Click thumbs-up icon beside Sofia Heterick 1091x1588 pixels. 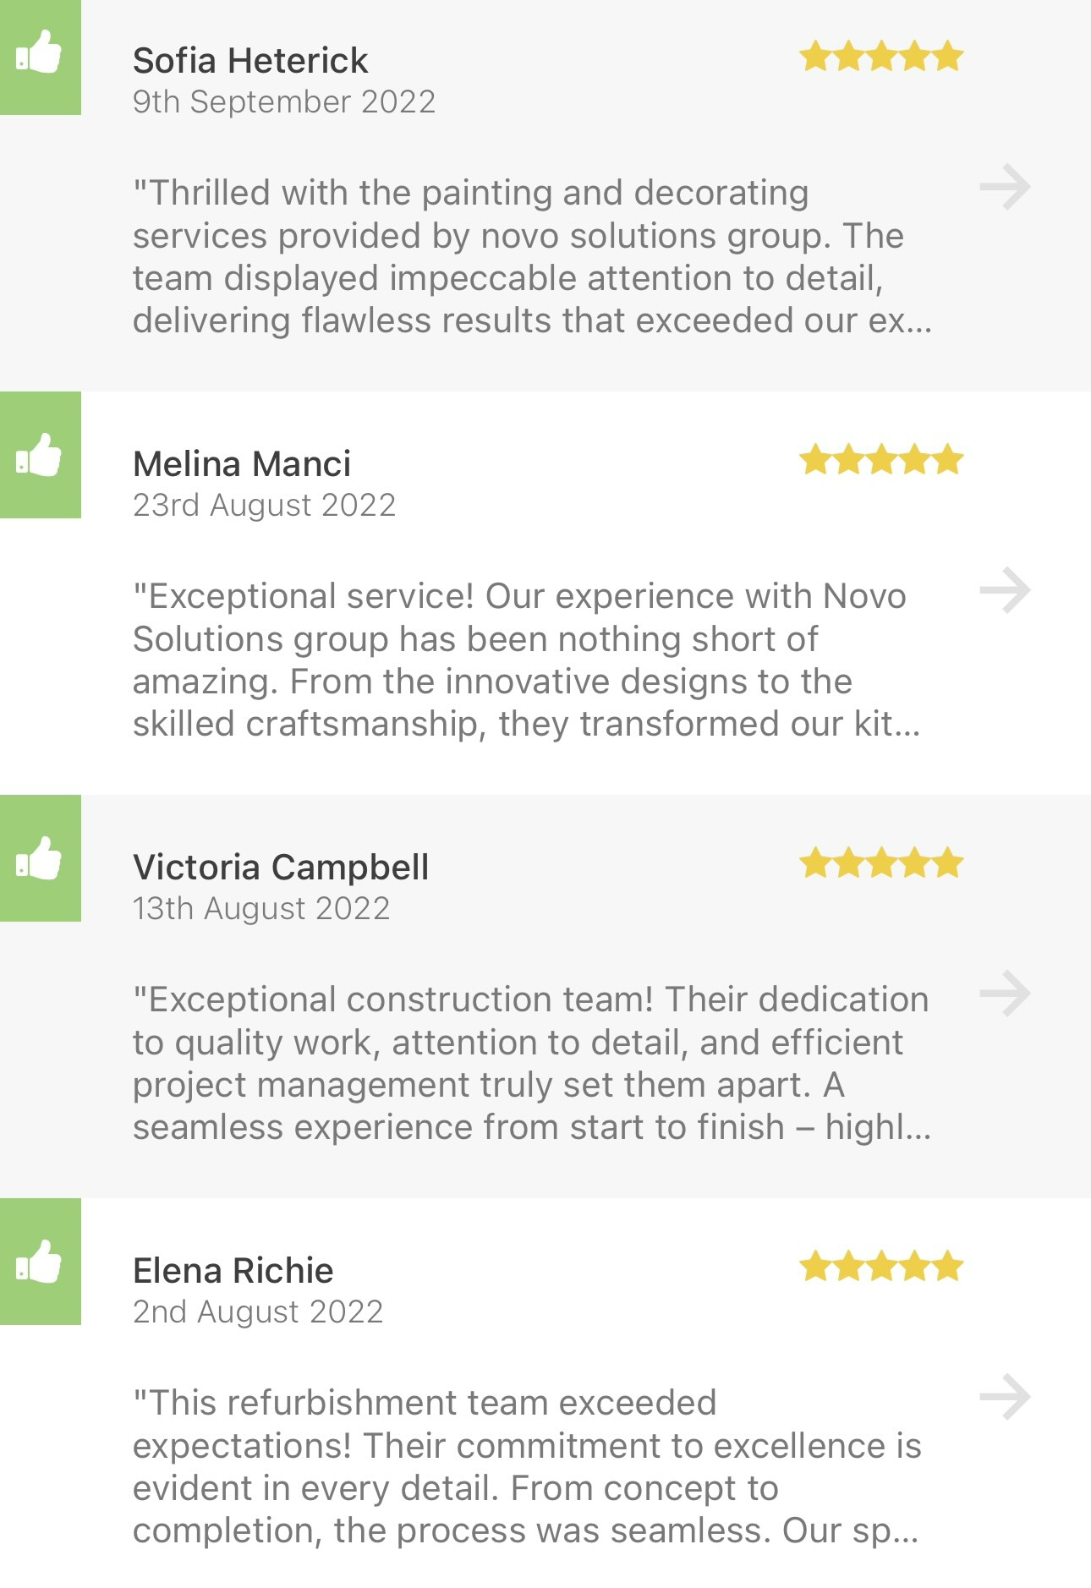click(40, 54)
